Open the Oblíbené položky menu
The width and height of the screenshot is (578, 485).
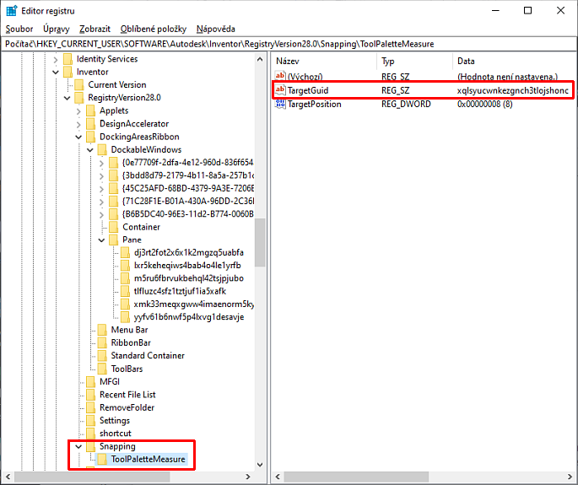pyautogui.click(x=153, y=29)
